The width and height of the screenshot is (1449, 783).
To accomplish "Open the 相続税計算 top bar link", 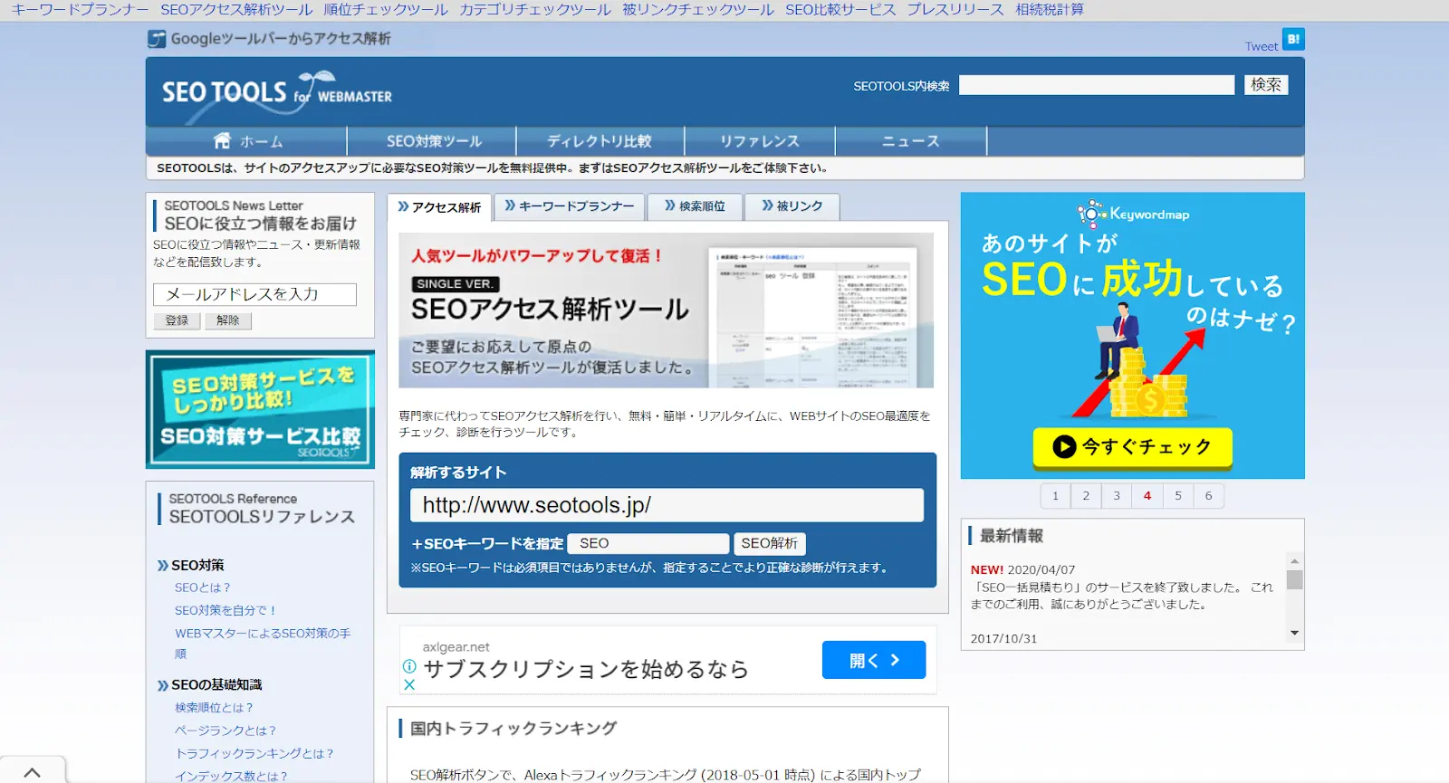I will pyautogui.click(x=1050, y=10).
